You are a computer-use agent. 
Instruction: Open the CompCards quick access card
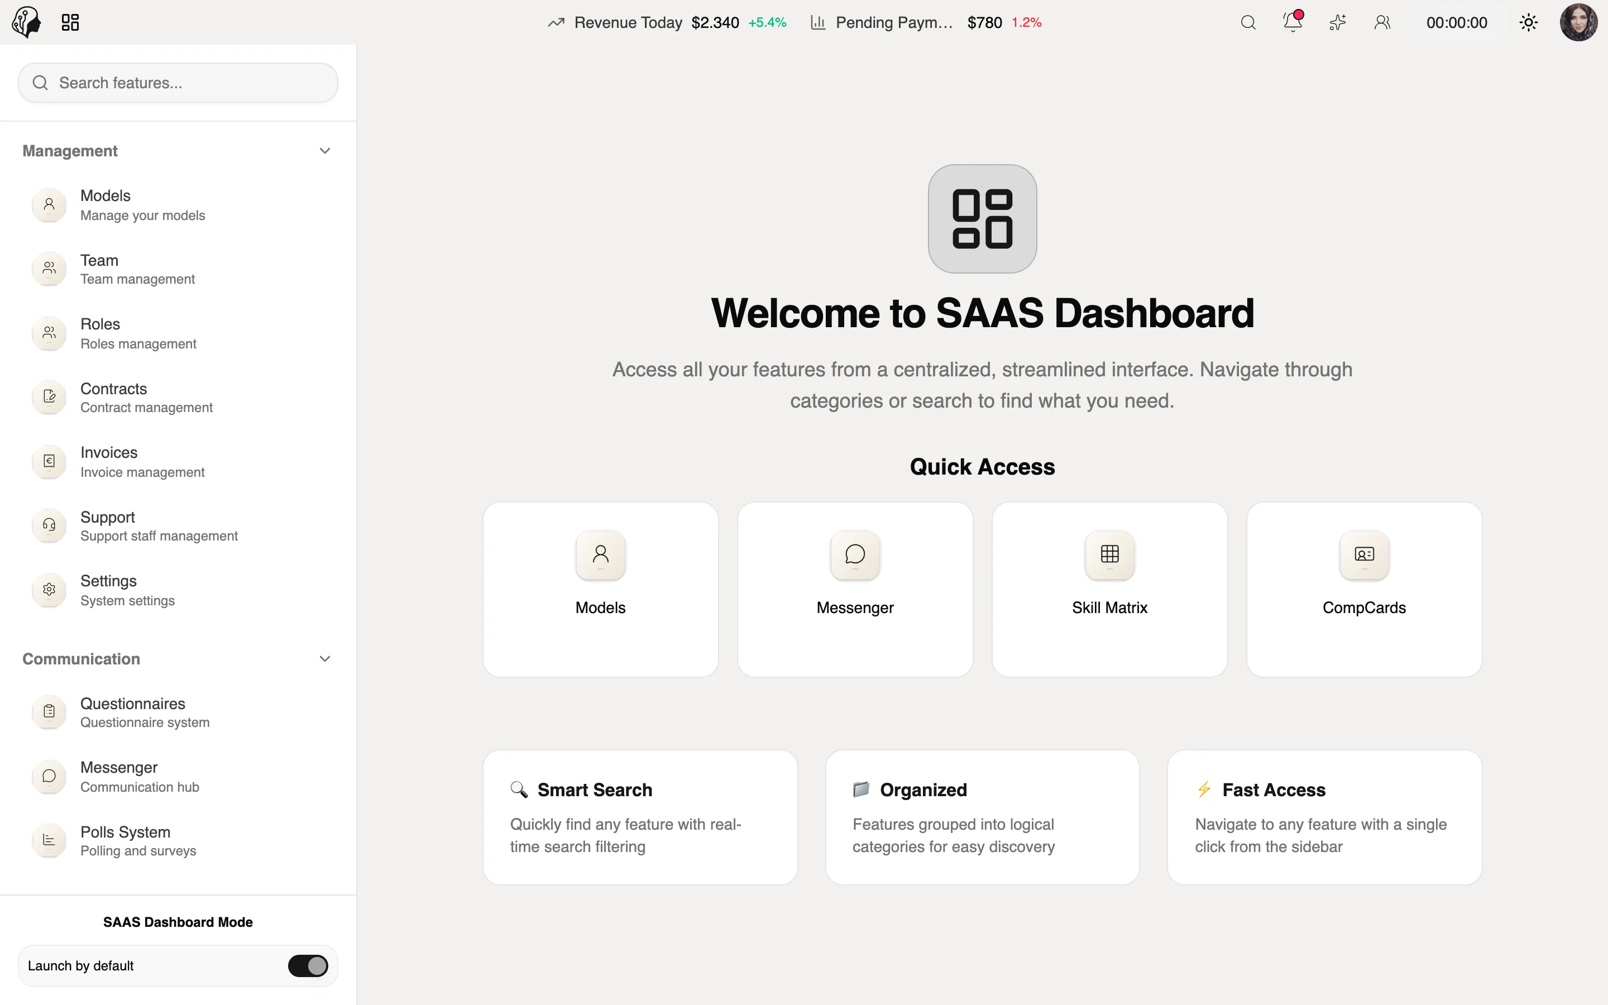1364,590
